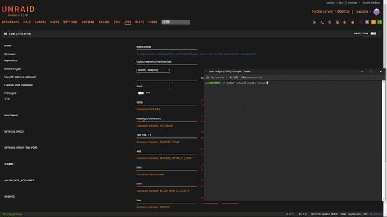
Task: Click the Repository input field
Action: 167,61
